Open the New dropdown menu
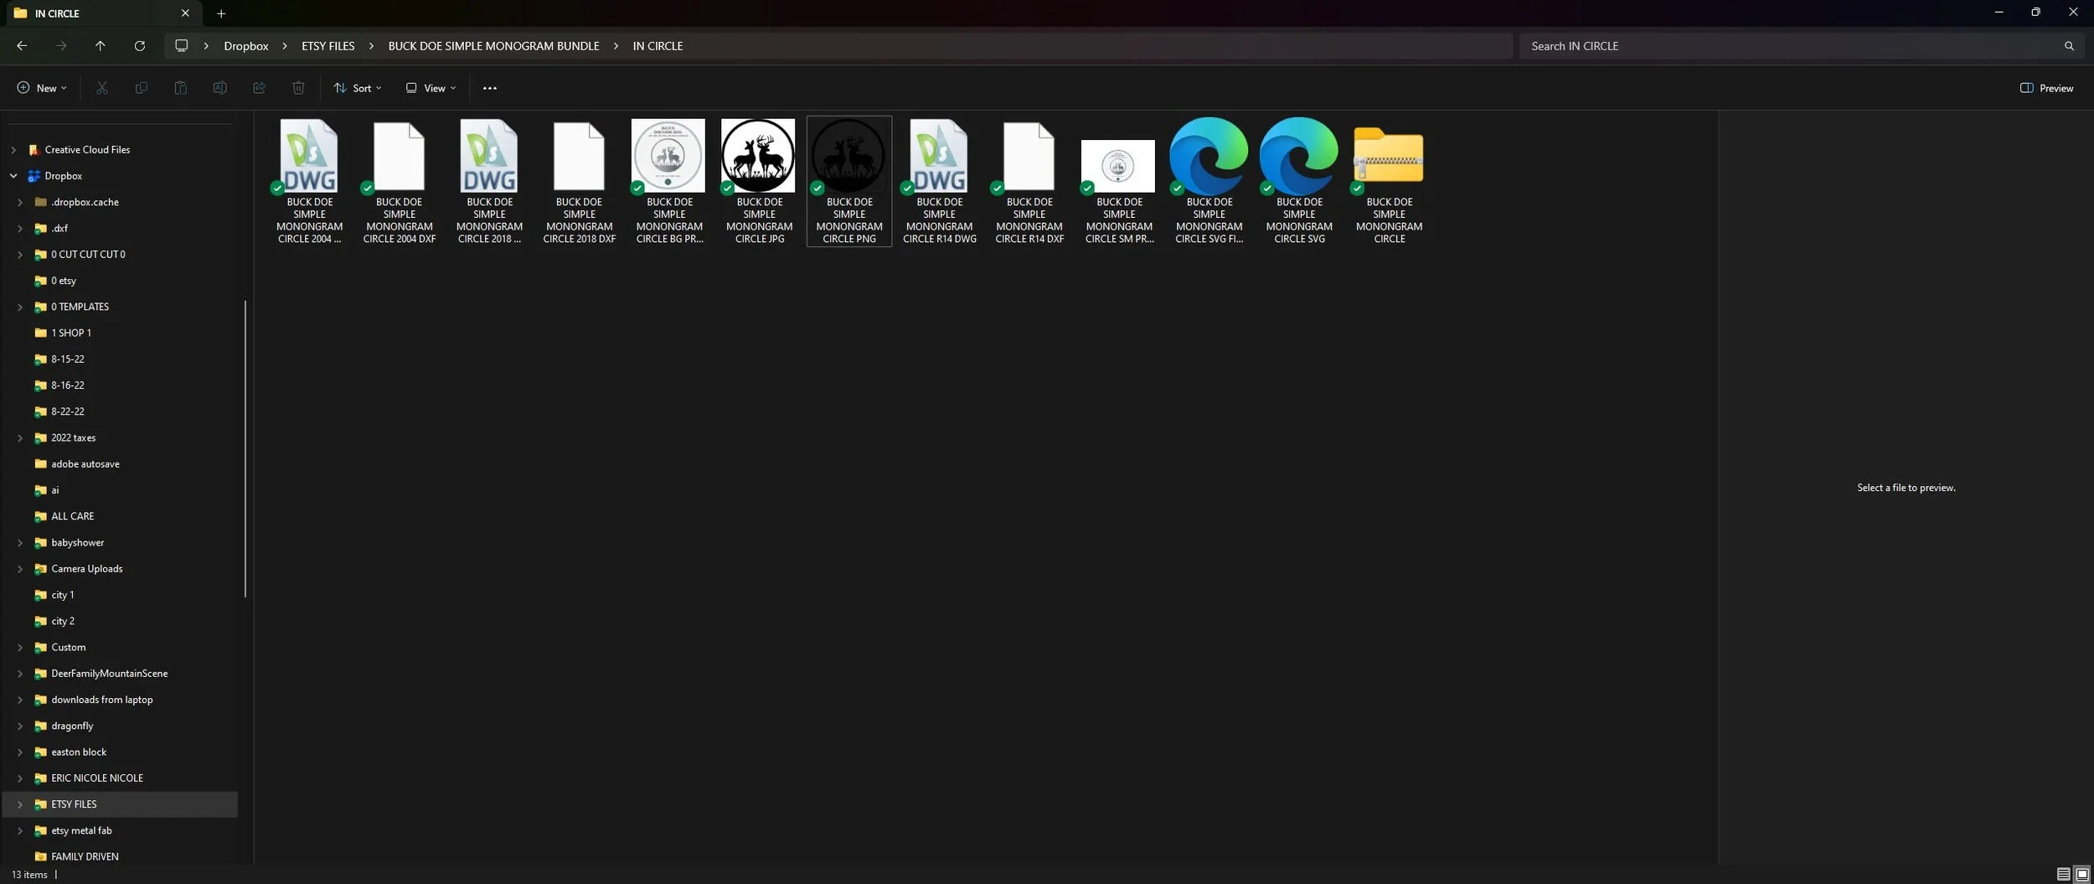Viewport: 2094px width, 884px height. click(x=41, y=88)
